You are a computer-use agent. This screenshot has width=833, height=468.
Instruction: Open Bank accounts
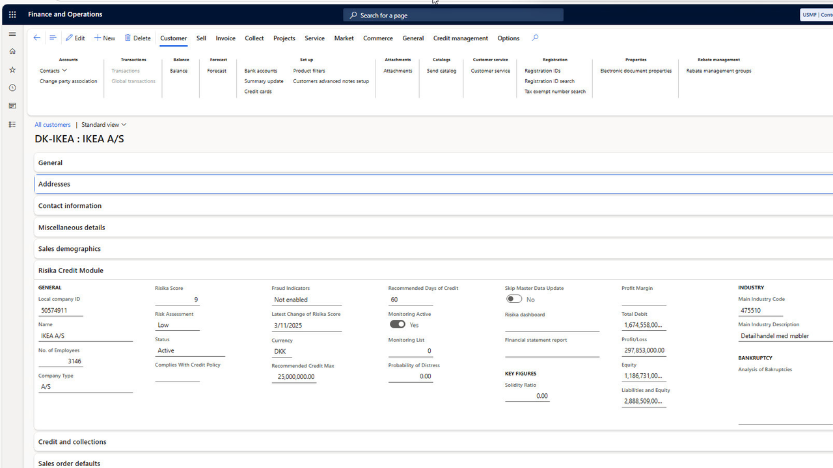click(261, 71)
